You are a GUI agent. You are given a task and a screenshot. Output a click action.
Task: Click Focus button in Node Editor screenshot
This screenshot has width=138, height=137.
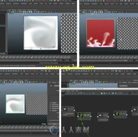(x=129, y=82)
